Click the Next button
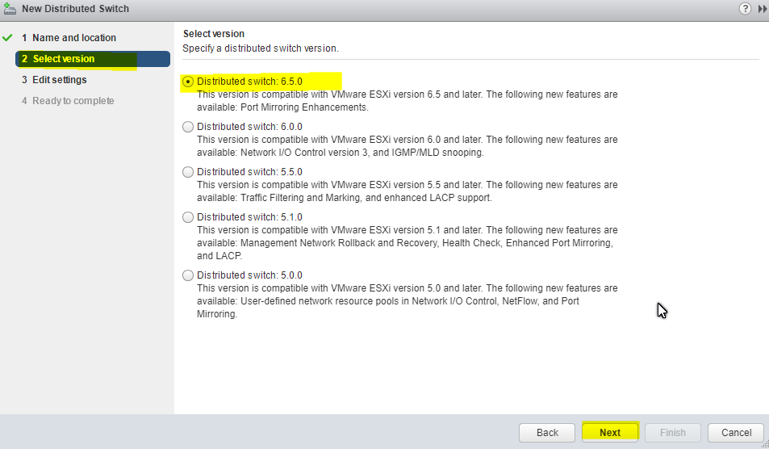Image resolution: width=769 pixels, height=449 pixels. tap(609, 432)
